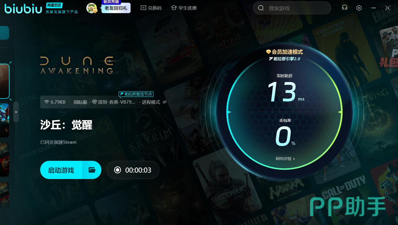Click the biubiu logo
The width and height of the screenshot is (398, 225).
(x=23, y=9)
